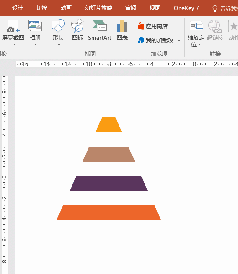Open the Shapes (形状) gallery icon

click(x=58, y=26)
